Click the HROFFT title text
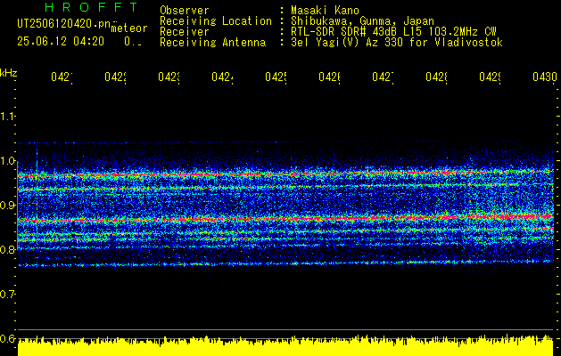The image size is (561, 356). click(91, 7)
